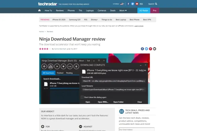Viewport: 197px width, 131px height.
Task: Open TechRadar's Twitter page from header
Action: tap(133, 4)
